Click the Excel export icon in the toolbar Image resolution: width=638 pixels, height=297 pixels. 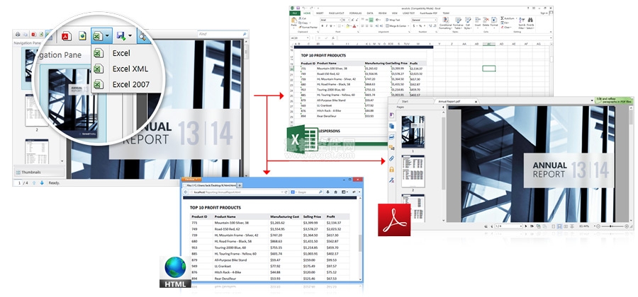pyautogui.click(x=97, y=36)
